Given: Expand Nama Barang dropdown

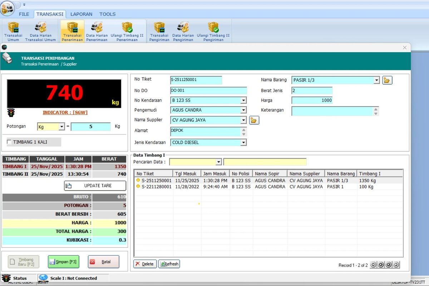Looking at the screenshot, I should [x=376, y=80].
